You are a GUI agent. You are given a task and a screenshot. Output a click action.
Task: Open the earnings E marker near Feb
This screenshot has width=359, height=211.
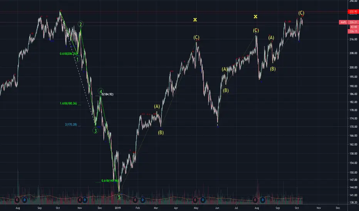click(135, 200)
